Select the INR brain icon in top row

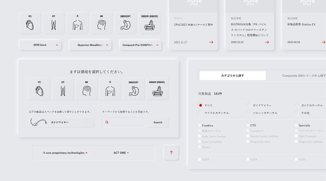click(x=102, y=23)
